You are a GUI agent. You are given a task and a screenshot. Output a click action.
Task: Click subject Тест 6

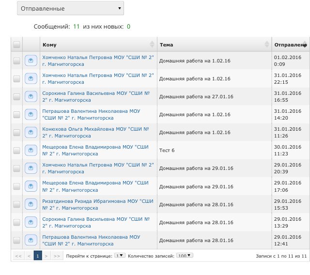point(167,151)
